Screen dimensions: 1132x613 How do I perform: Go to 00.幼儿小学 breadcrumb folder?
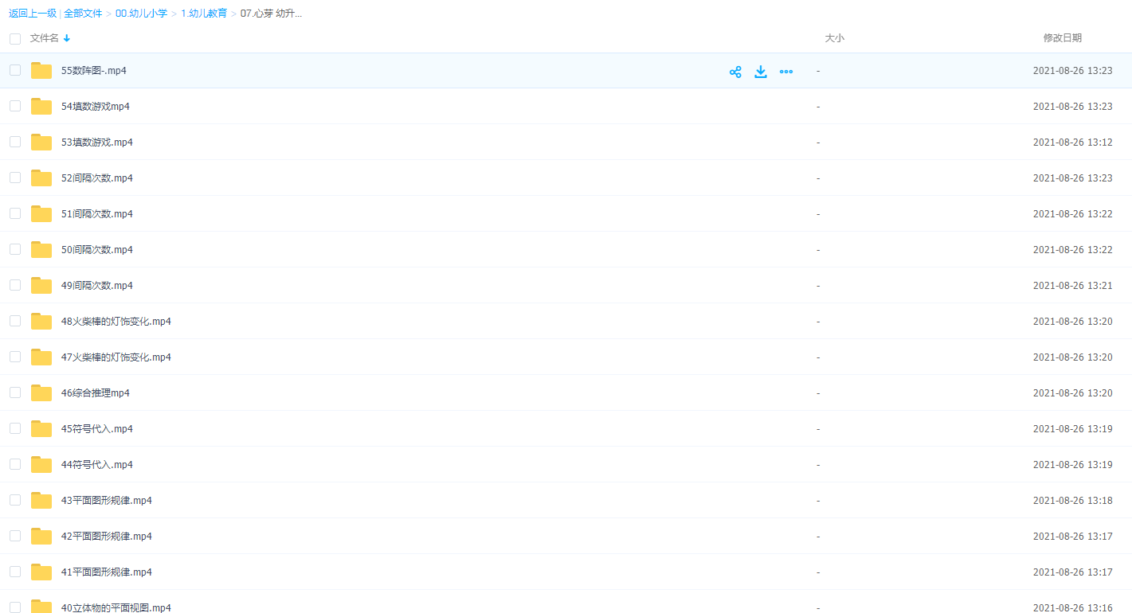pos(141,14)
